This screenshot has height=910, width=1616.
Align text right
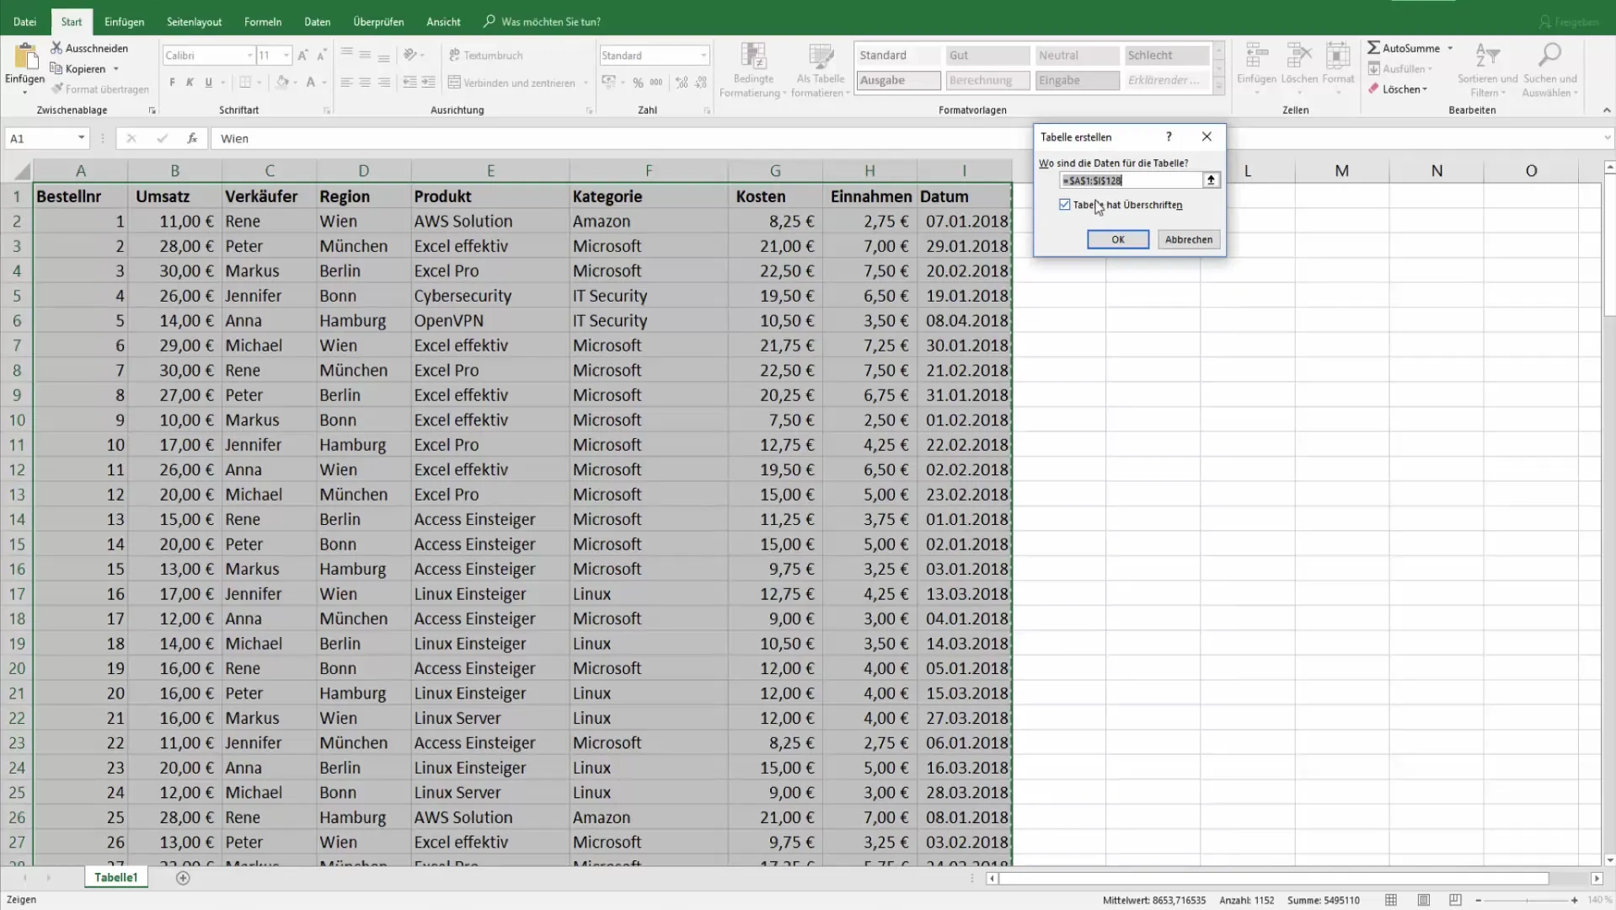click(383, 83)
